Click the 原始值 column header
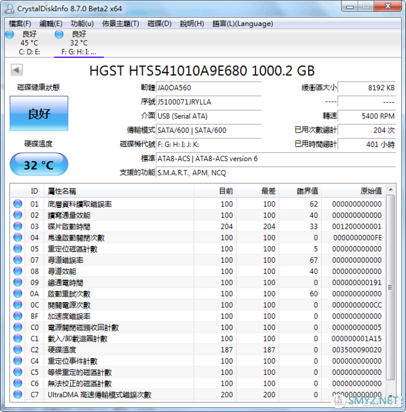This screenshot has height=412, width=406. (x=353, y=191)
